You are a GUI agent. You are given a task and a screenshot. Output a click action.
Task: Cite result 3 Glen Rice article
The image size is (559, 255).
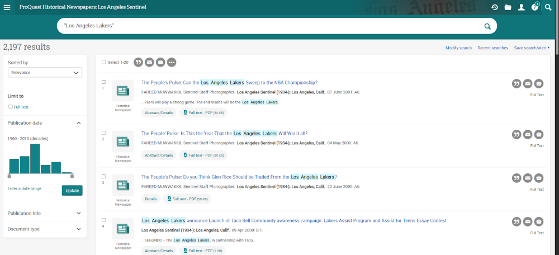click(x=517, y=178)
